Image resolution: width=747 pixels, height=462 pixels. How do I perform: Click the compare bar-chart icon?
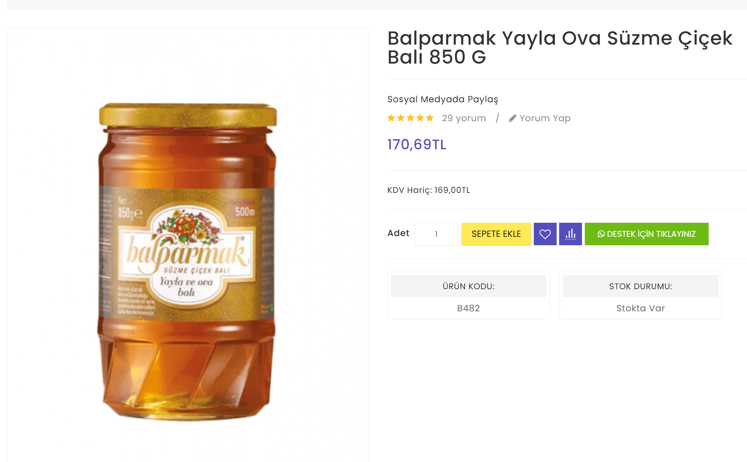pos(570,234)
